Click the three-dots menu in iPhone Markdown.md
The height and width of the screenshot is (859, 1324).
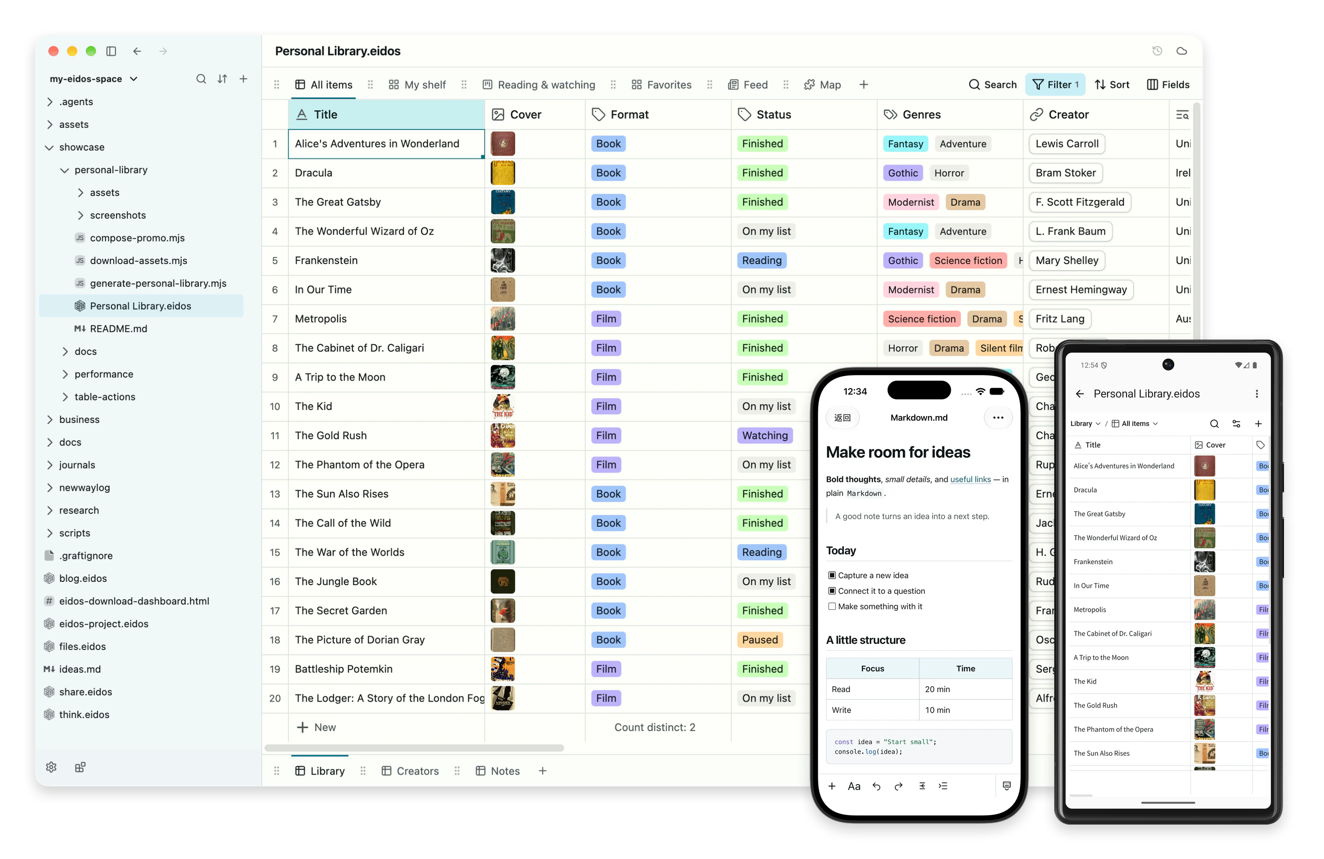tap(998, 418)
